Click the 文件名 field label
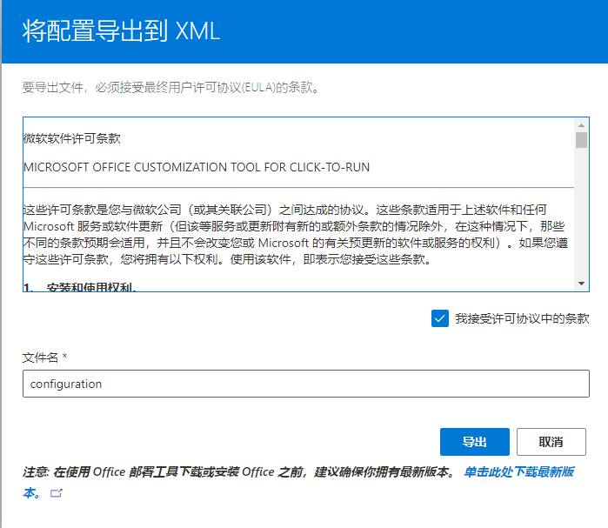This screenshot has width=608, height=528. (40, 358)
